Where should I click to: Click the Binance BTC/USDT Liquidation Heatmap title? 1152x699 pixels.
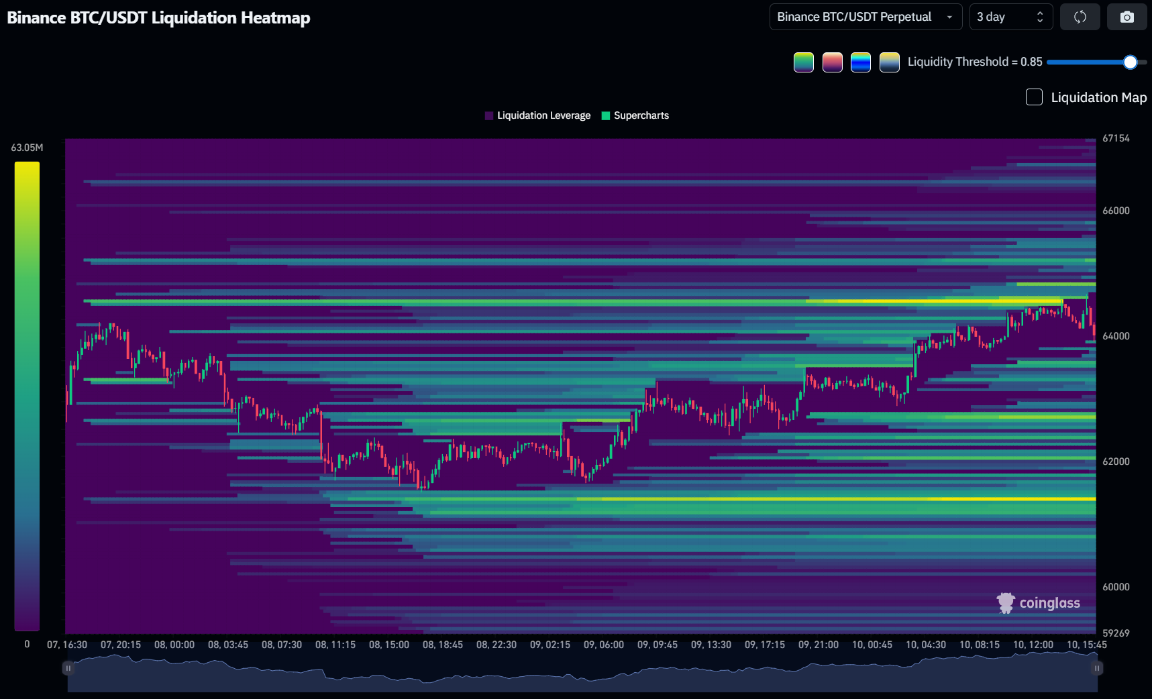tap(158, 18)
